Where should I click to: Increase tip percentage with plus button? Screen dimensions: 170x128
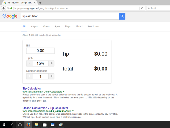(52, 63)
